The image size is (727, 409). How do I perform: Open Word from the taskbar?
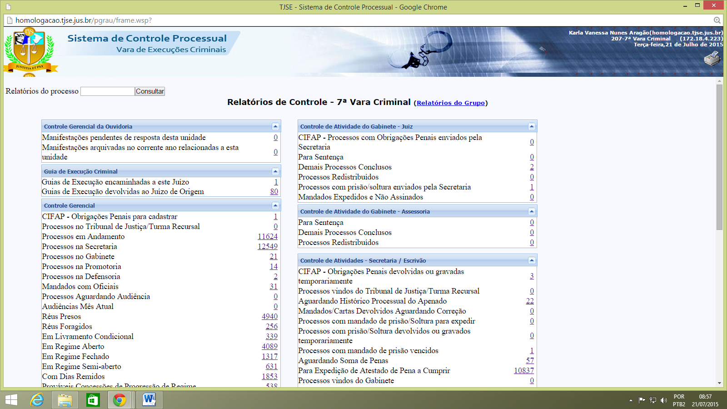[x=149, y=400]
